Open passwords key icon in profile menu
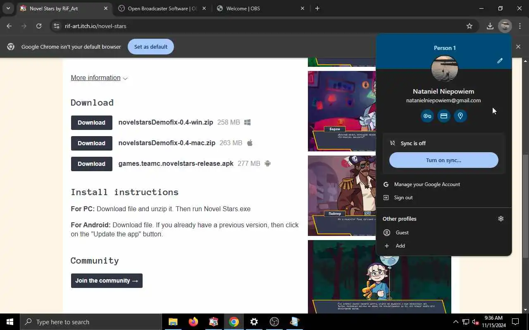529x330 pixels. [x=427, y=116]
